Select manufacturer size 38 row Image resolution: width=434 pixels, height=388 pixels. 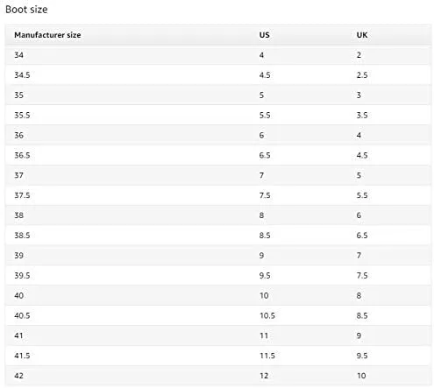point(218,215)
